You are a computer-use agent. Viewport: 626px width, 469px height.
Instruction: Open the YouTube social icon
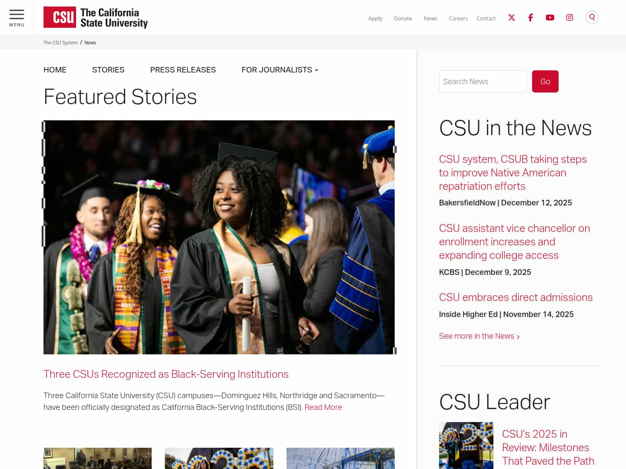(x=550, y=17)
